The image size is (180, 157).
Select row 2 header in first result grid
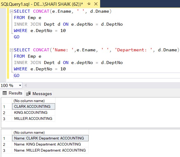7,113
